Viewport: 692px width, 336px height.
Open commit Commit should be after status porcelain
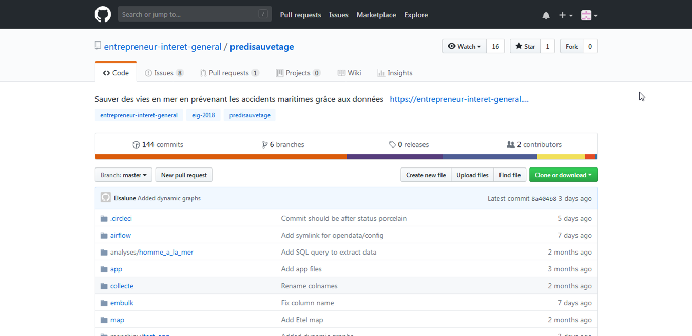(x=343, y=218)
